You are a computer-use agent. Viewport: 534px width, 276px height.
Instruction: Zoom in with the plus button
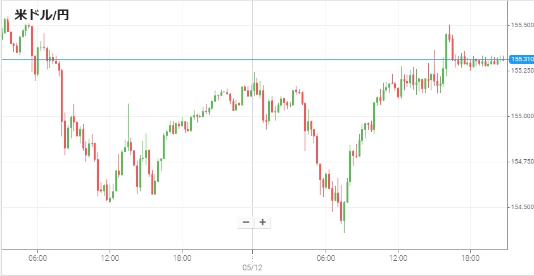[x=262, y=222]
